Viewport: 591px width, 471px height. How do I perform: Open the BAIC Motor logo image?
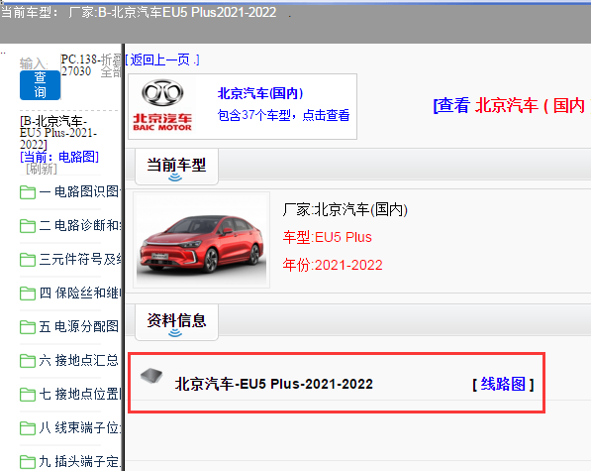click(x=162, y=105)
